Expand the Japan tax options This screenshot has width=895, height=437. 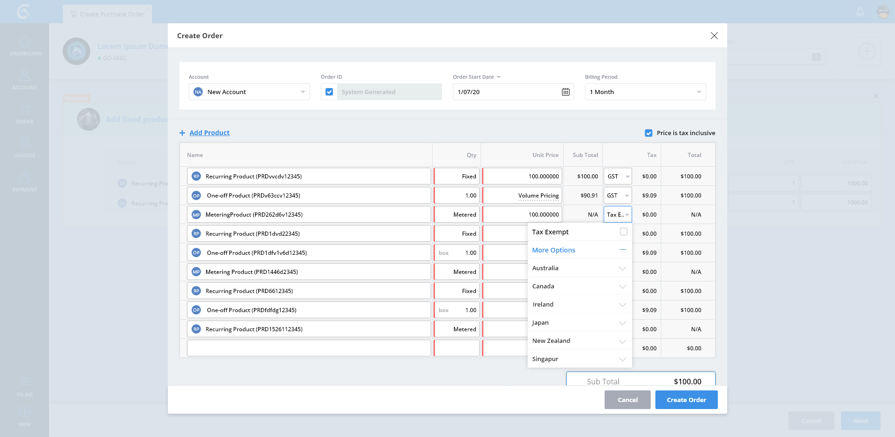coord(622,323)
